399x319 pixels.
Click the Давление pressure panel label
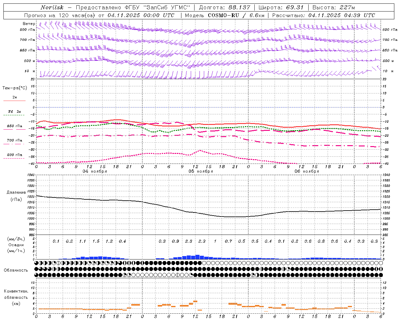pos(16,193)
